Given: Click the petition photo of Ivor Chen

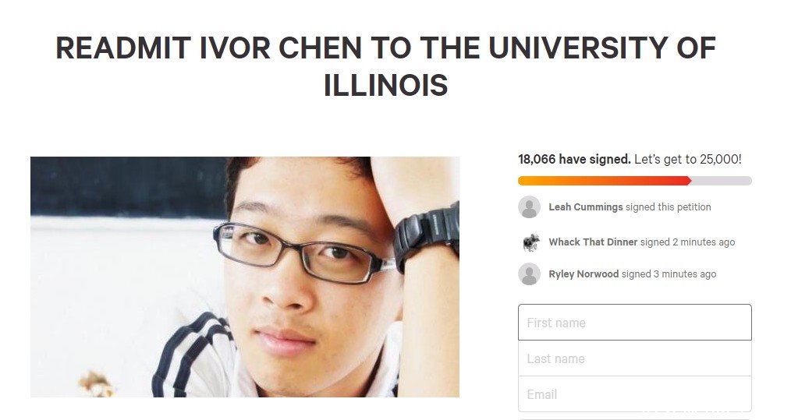Looking at the screenshot, I should tap(245, 277).
